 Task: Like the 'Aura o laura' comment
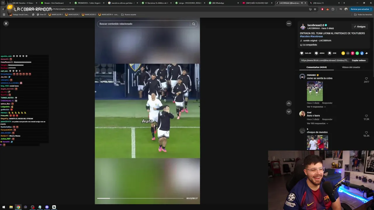coord(366,116)
